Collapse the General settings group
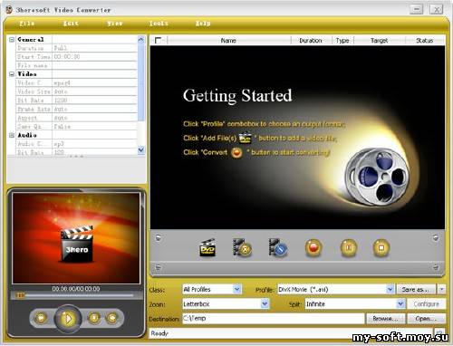 click(x=12, y=40)
